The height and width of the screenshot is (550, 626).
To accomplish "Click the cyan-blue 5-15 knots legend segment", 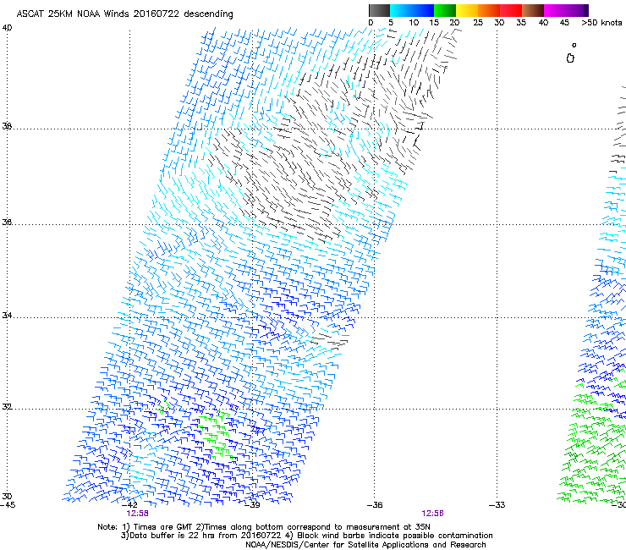I will [412, 10].
